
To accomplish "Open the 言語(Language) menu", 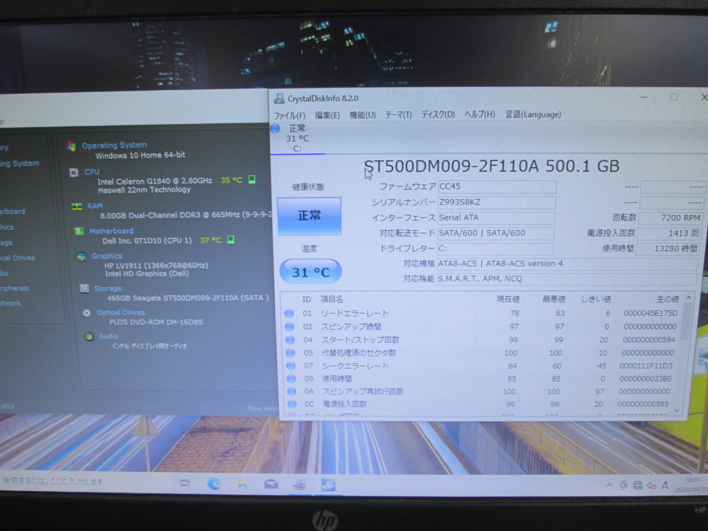I will click(x=533, y=115).
